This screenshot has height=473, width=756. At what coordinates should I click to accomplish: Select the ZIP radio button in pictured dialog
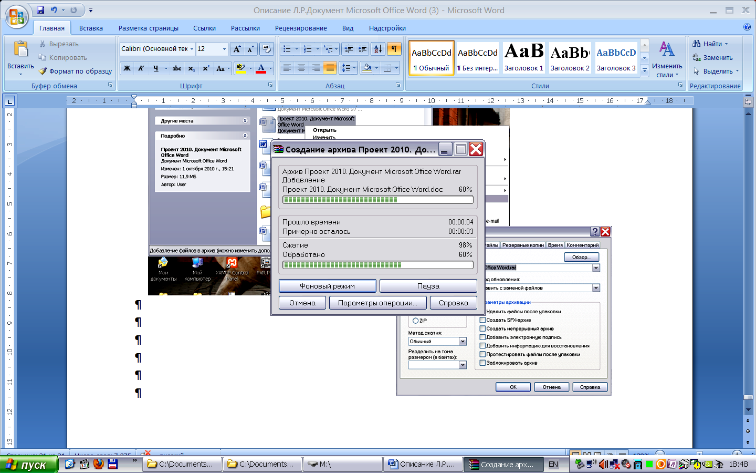(x=415, y=321)
